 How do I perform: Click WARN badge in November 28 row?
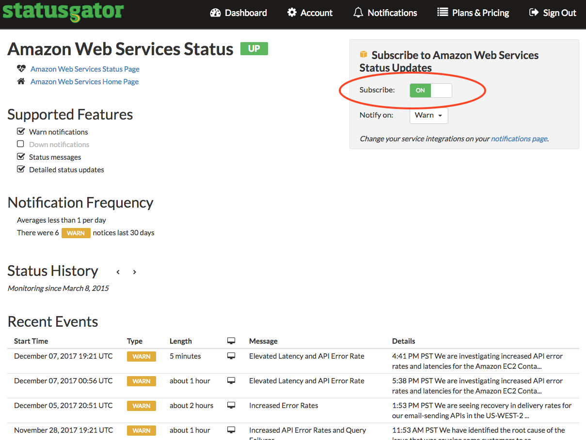tap(141, 430)
